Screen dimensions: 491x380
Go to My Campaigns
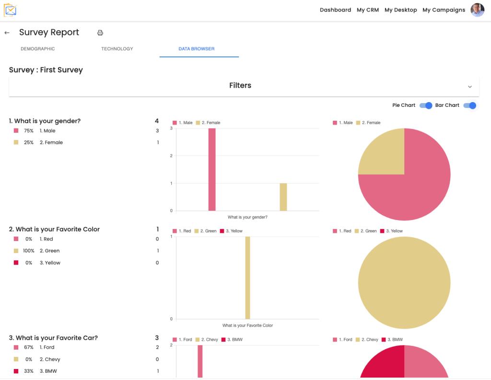point(444,10)
